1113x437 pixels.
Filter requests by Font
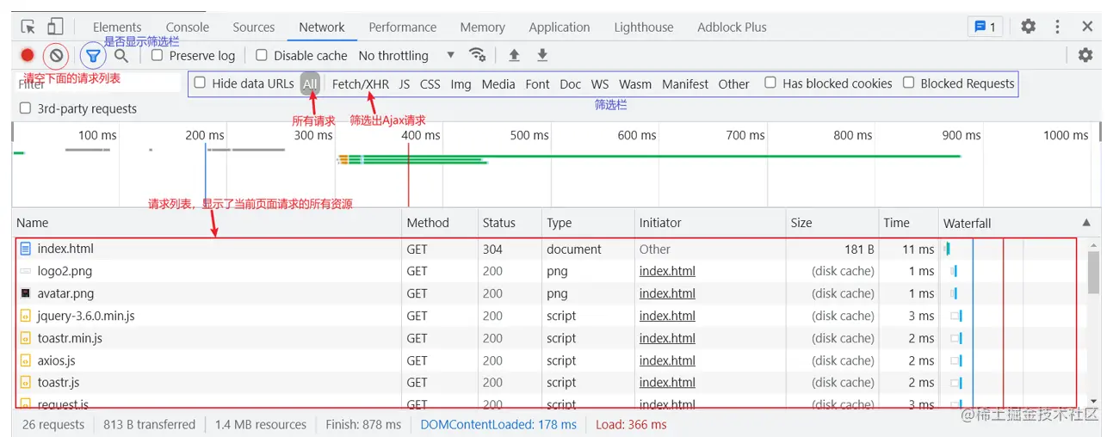click(538, 83)
